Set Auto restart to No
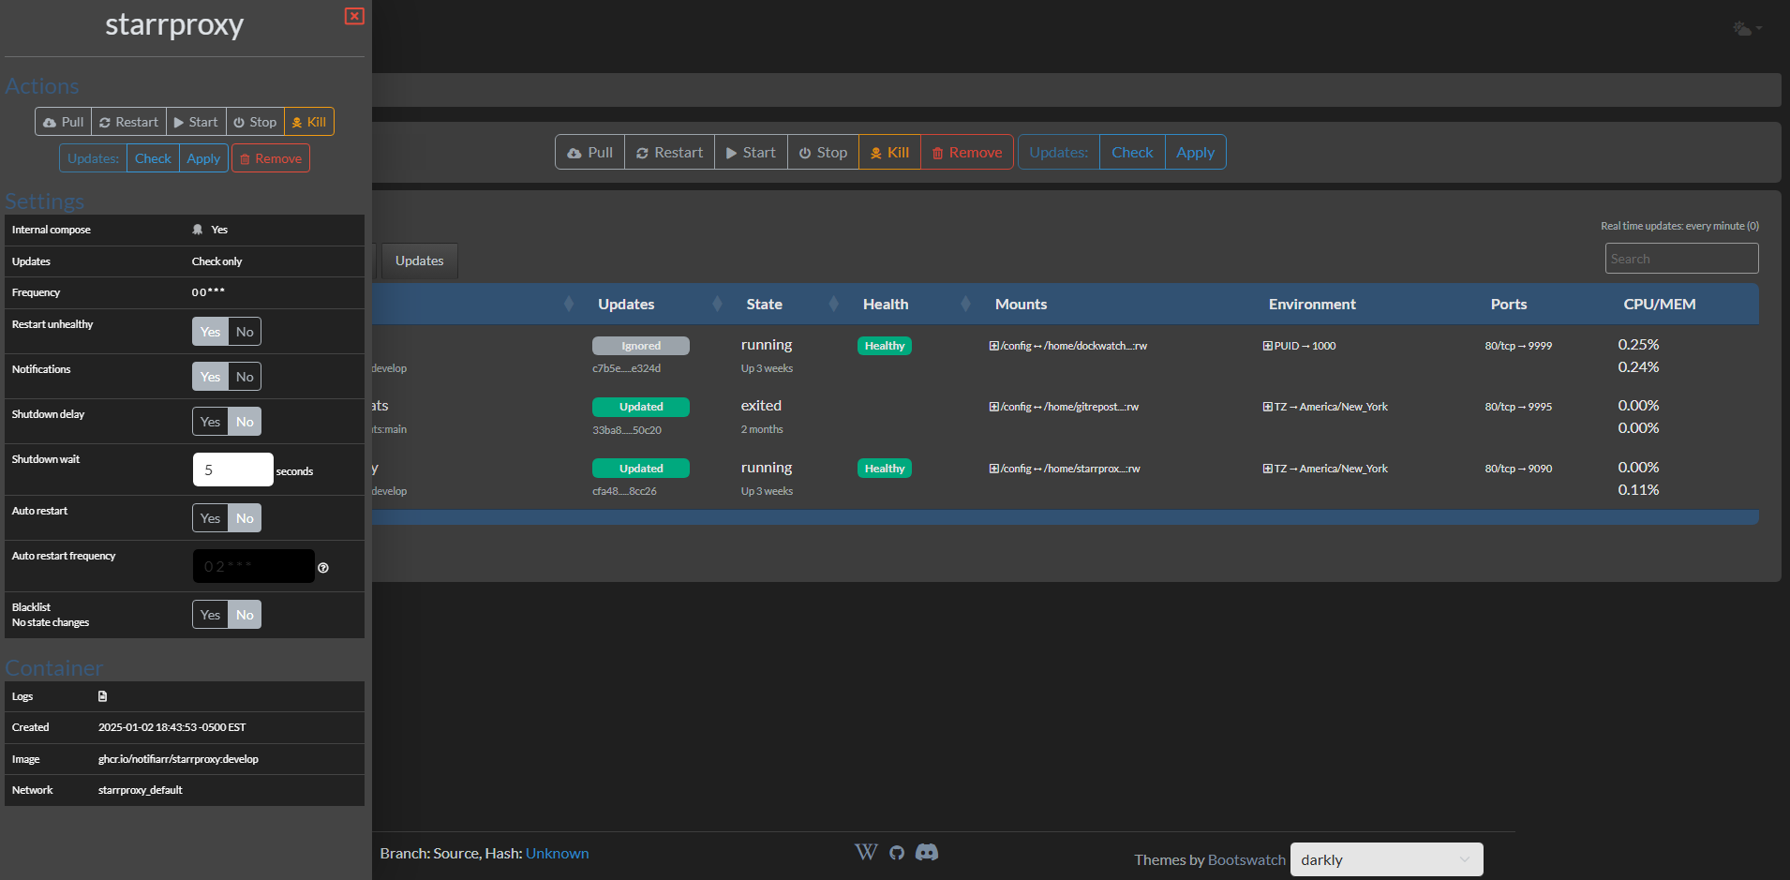This screenshot has width=1790, height=880. point(245,518)
